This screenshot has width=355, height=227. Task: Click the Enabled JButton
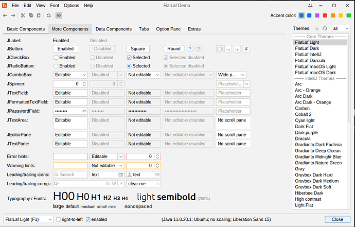(x=65, y=49)
